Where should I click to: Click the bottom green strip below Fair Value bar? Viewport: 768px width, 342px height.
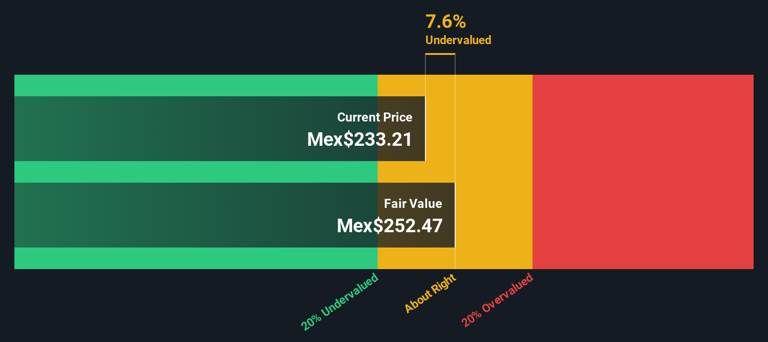[x=196, y=258]
